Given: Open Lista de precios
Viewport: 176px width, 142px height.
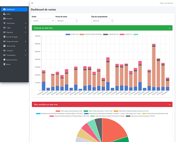Looking at the screenshot, I should [x=14, y=60].
